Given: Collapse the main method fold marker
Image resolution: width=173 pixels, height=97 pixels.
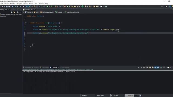Looking at the screenshot, I should (26, 23).
